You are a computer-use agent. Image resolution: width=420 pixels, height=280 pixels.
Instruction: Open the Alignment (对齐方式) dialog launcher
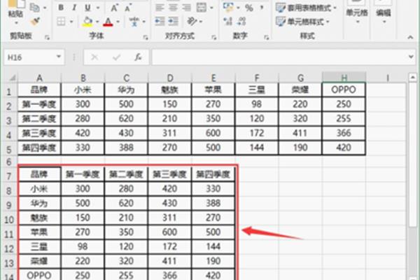[214, 38]
